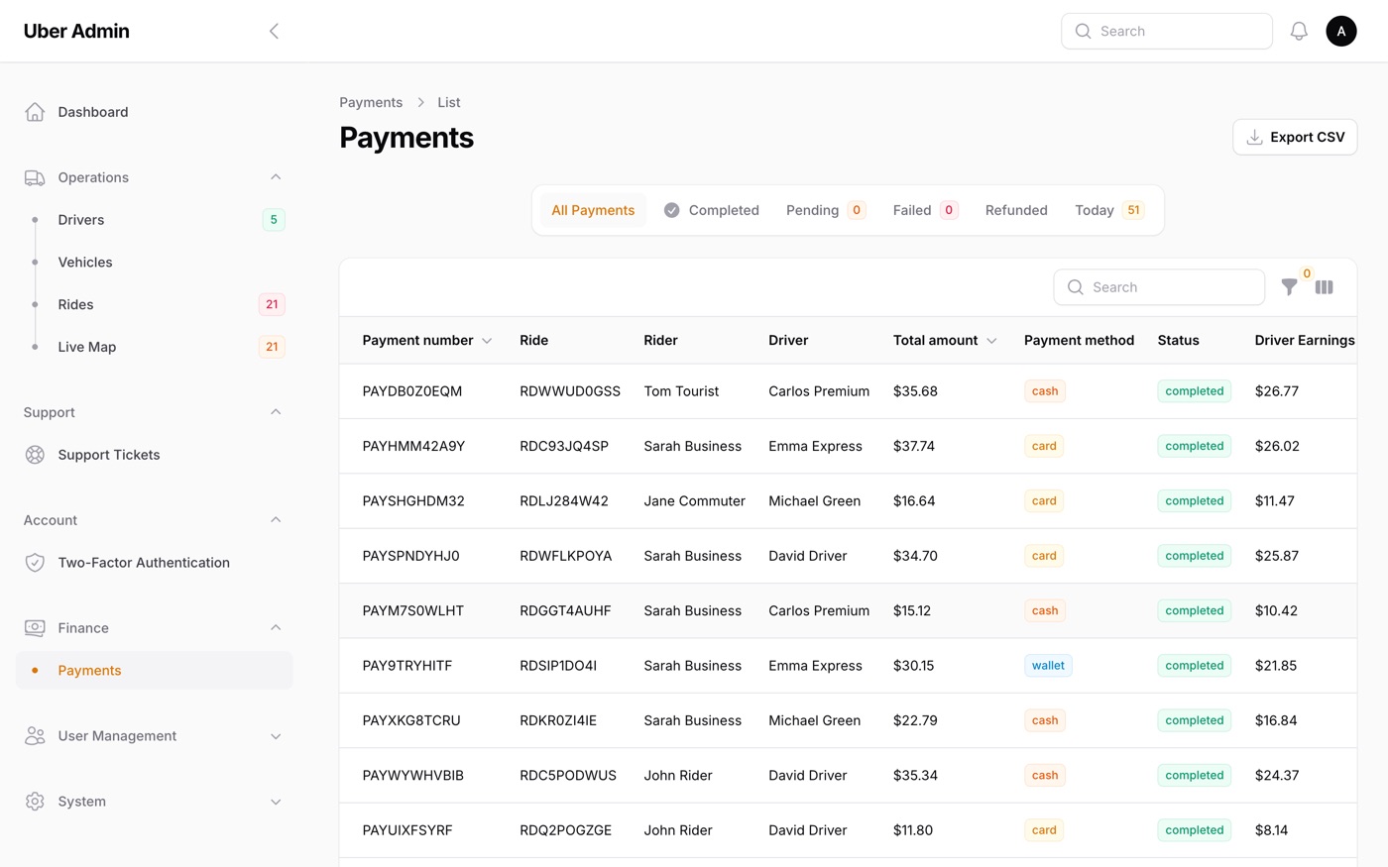Select the All Payments tab

tap(593, 210)
